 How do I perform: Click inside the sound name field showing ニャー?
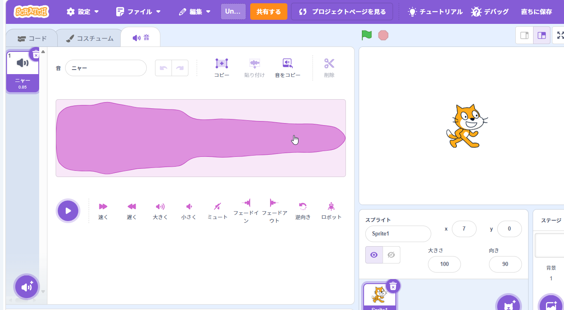[x=106, y=68]
